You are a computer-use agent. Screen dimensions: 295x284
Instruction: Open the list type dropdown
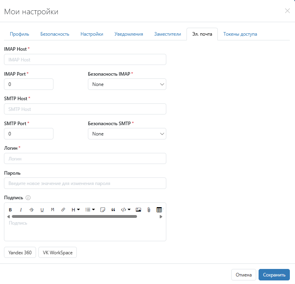click(90, 210)
